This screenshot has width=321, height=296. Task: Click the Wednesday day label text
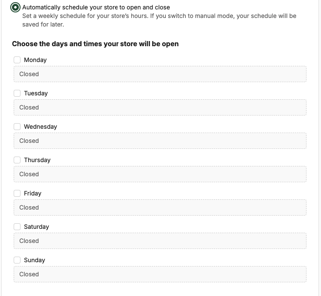40,127
